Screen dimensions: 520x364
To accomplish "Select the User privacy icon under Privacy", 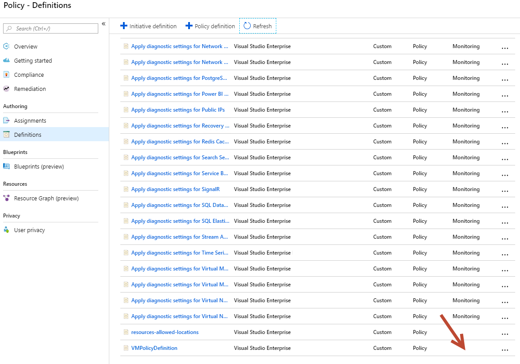I will tap(6, 230).
